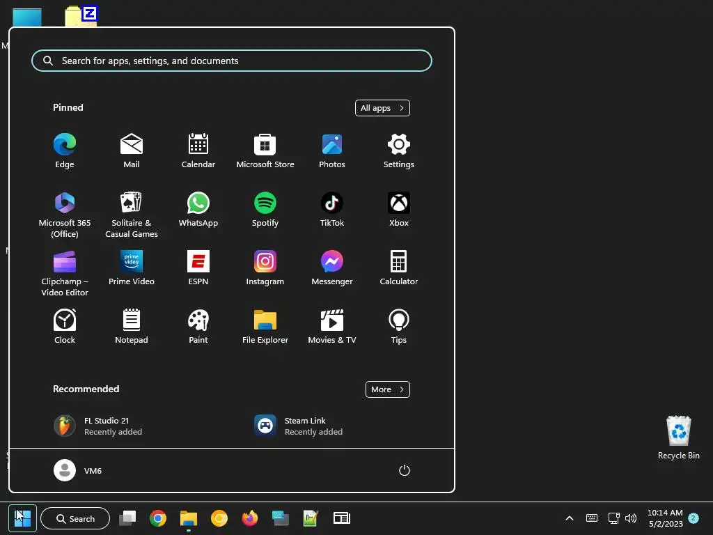Launch Spotify
Viewport: 713px width, 535px height.
(265, 210)
